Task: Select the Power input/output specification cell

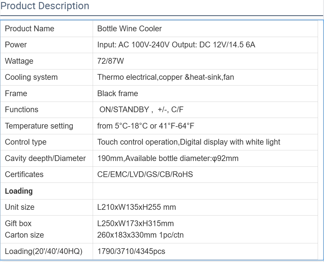Action: point(176,45)
